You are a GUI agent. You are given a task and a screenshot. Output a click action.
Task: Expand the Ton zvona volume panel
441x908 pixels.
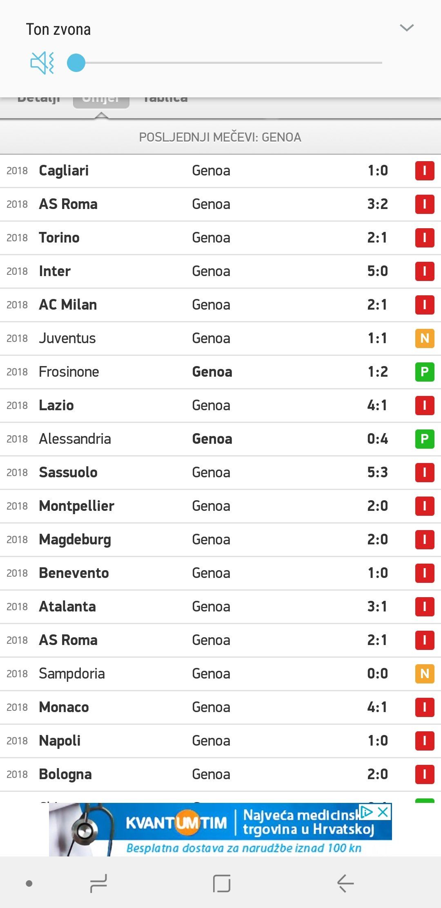pyautogui.click(x=406, y=28)
